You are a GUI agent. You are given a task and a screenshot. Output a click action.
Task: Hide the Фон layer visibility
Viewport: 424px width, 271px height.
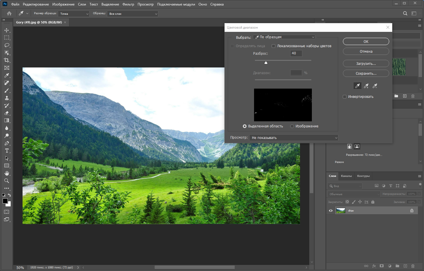331,210
